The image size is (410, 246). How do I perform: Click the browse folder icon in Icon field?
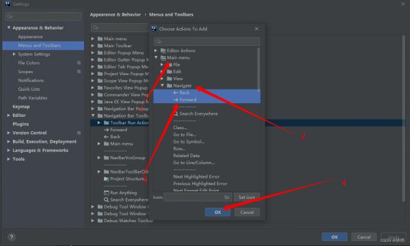[227, 197]
